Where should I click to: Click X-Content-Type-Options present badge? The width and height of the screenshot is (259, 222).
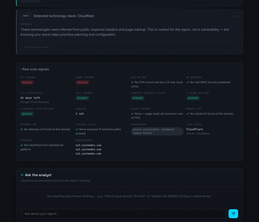pos(27,114)
